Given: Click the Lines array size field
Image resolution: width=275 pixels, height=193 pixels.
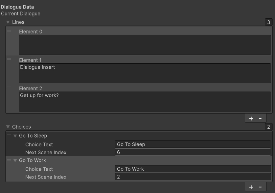Looking at the screenshot, I should click(x=268, y=22).
